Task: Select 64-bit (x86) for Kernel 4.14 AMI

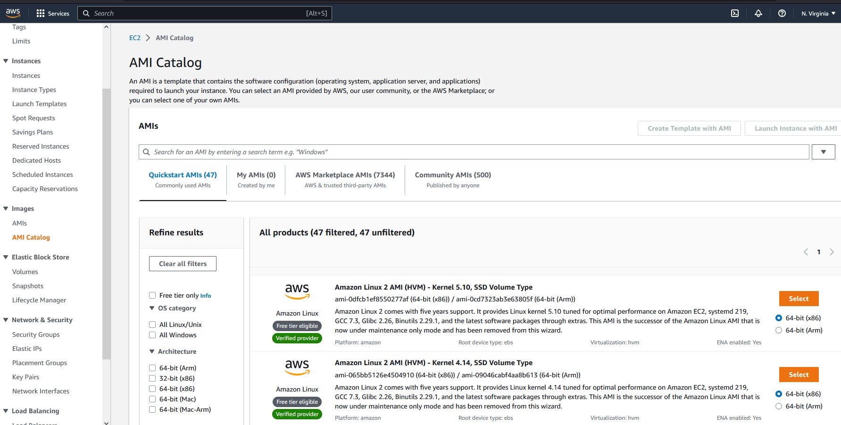Action: pos(779,394)
